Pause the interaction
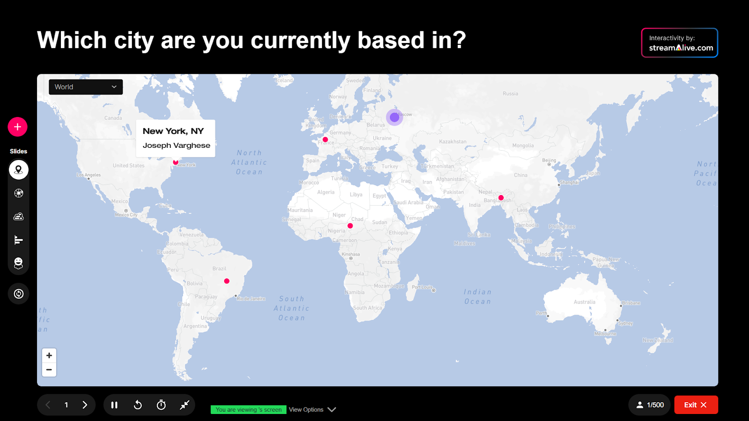 pyautogui.click(x=114, y=405)
